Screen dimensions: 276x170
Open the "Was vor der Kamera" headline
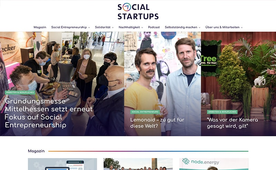pyautogui.click(x=232, y=123)
